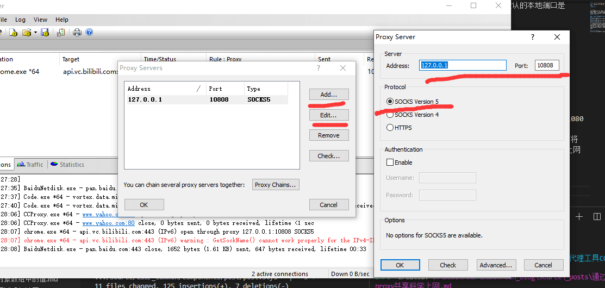Enable authentication checkbox
This screenshot has width=605, height=288.
pos(390,162)
